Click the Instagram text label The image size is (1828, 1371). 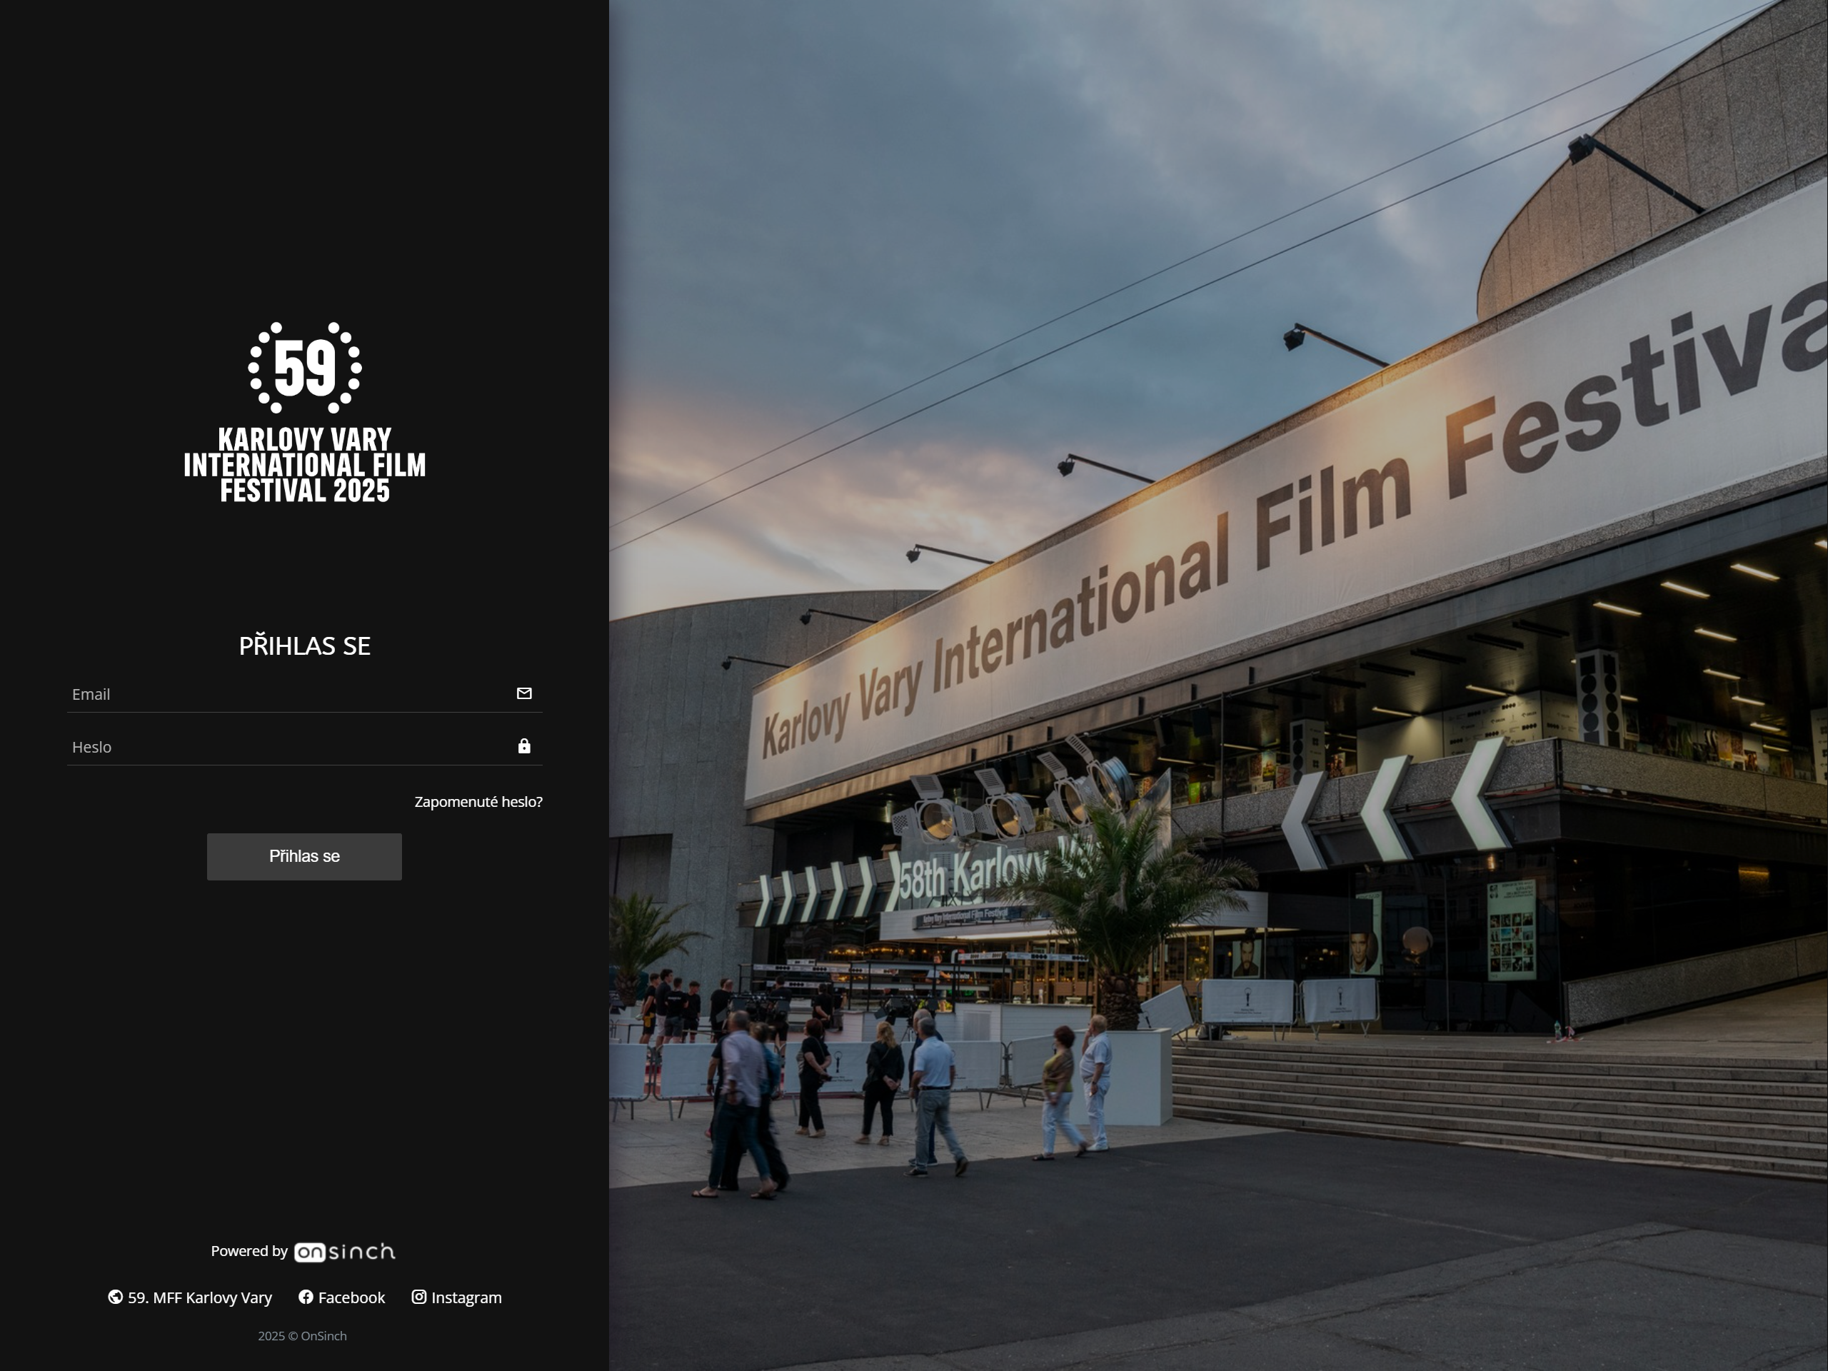467,1297
